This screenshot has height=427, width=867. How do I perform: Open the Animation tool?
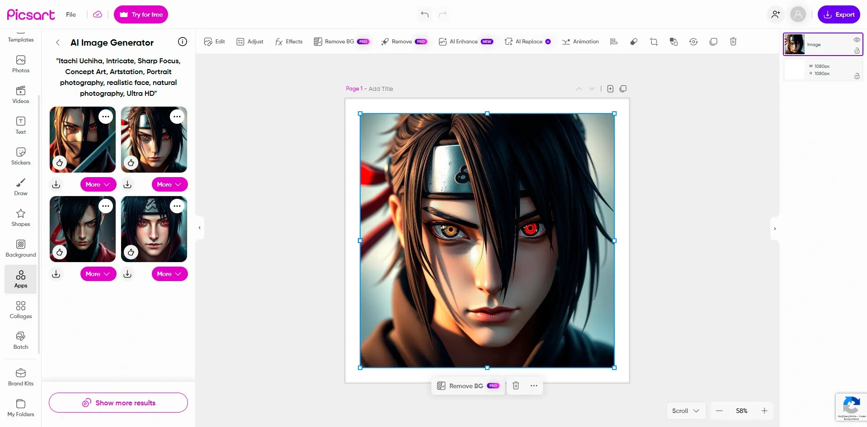[581, 42]
